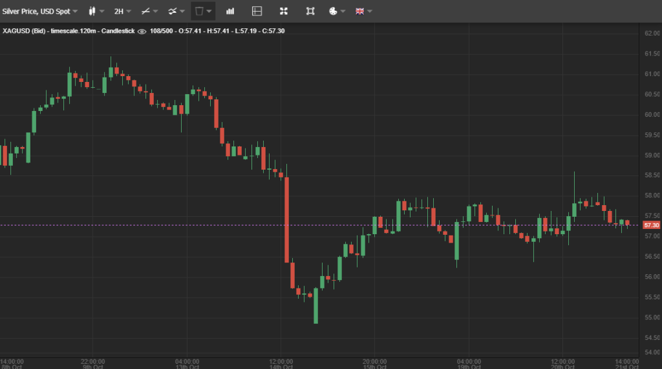Expand the indicators dropdown arrow
This screenshot has width=662, height=369.
tap(182, 12)
